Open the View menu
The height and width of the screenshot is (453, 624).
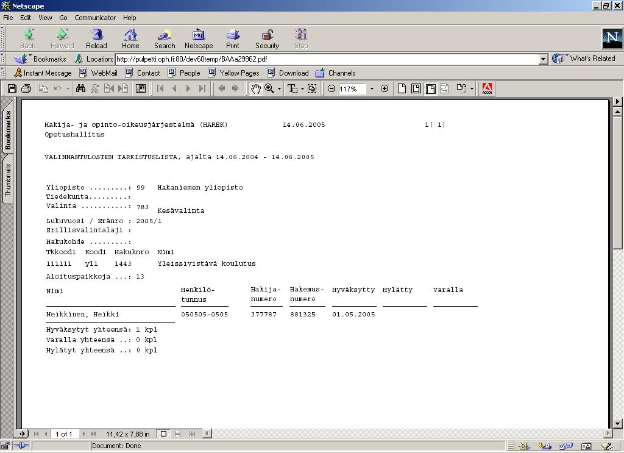(x=45, y=18)
